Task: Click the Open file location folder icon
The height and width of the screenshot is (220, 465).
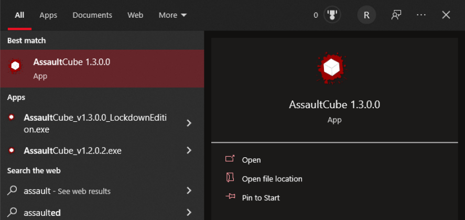Action: [229, 178]
